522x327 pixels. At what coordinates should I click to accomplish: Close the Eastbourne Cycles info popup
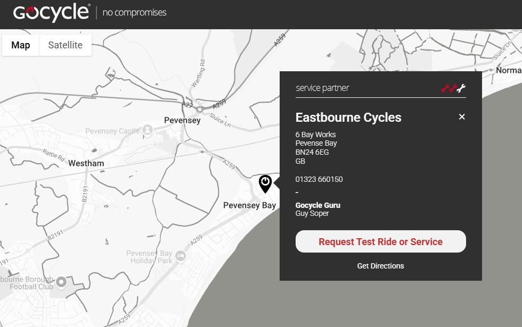pos(462,116)
